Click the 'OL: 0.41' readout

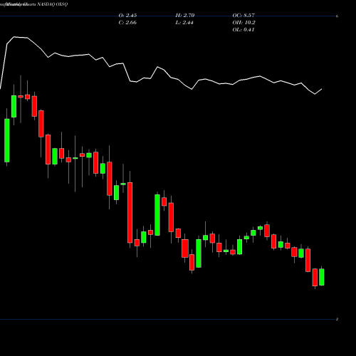click(x=244, y=29)
